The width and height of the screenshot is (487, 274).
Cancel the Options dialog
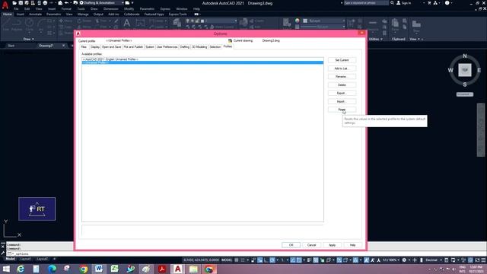point(311,245)
